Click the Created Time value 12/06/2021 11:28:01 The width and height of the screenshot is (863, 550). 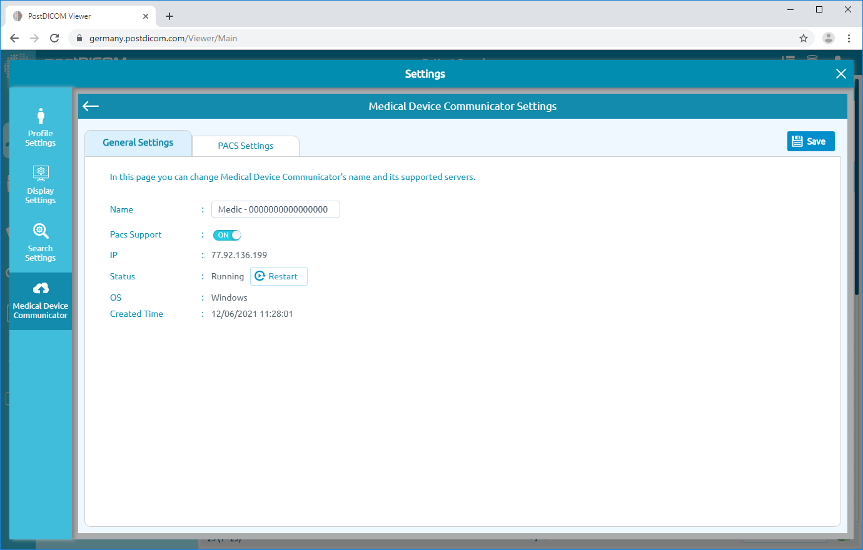point(252,314)
